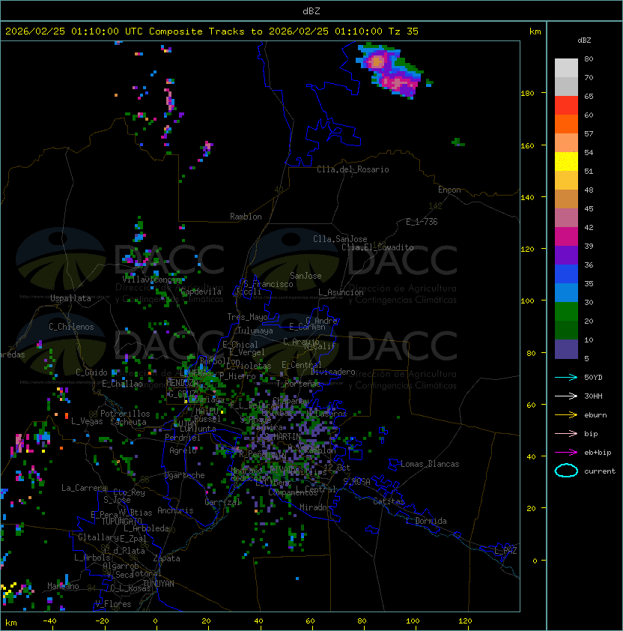Click the yellow eburn arrow in legend

pyautogui.click(x=566, y=415)
